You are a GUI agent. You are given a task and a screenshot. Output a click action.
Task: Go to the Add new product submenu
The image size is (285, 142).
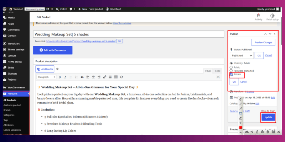12,105
